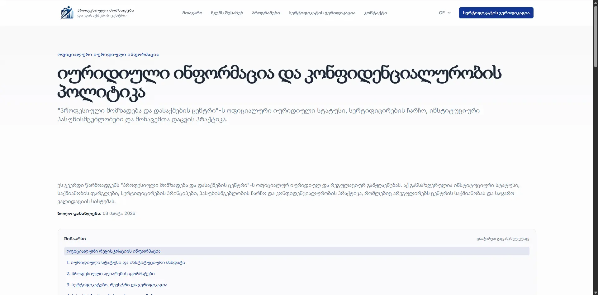Screen dimensions: 598x295
Task: Open კონტაქტი navigation link
Action: [x=376, y=13]
